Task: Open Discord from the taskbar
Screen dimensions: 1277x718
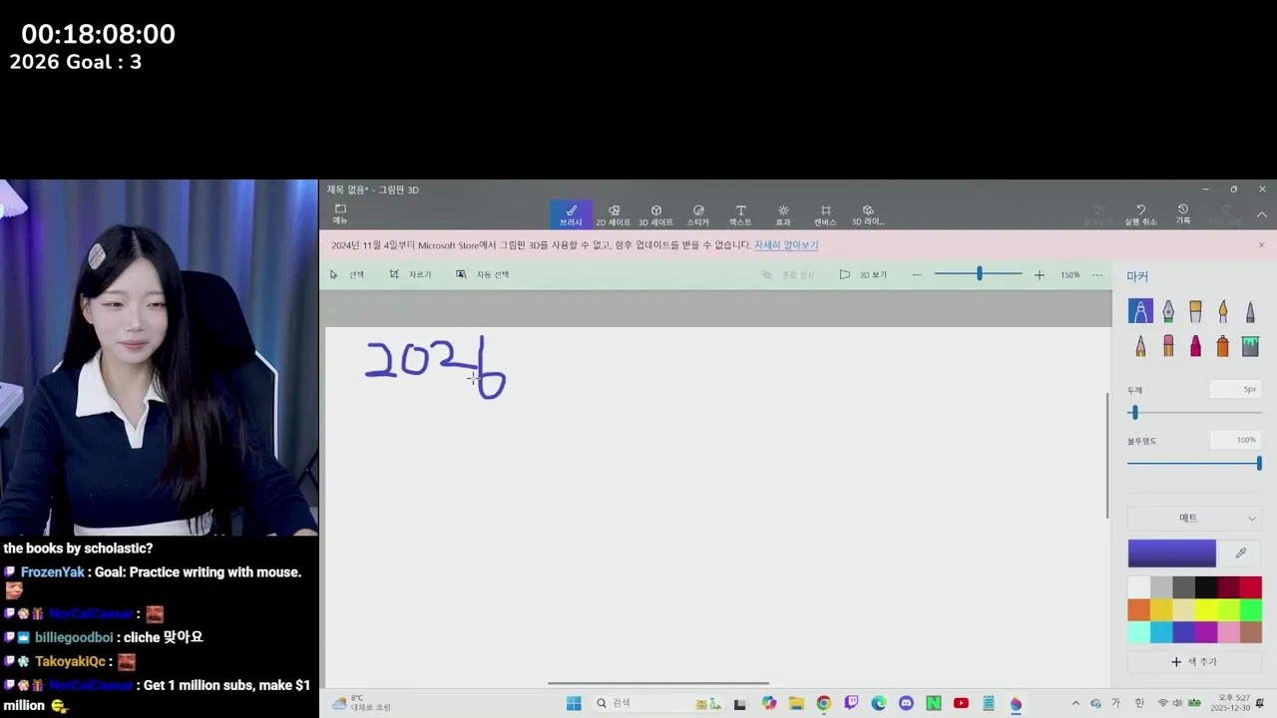Action: pyautogui.click(x=906, y=703)
